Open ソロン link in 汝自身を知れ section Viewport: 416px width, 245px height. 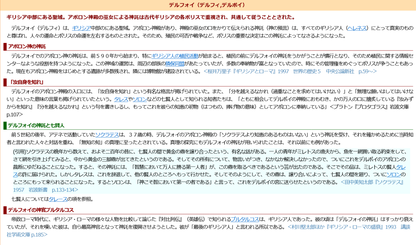140,99
